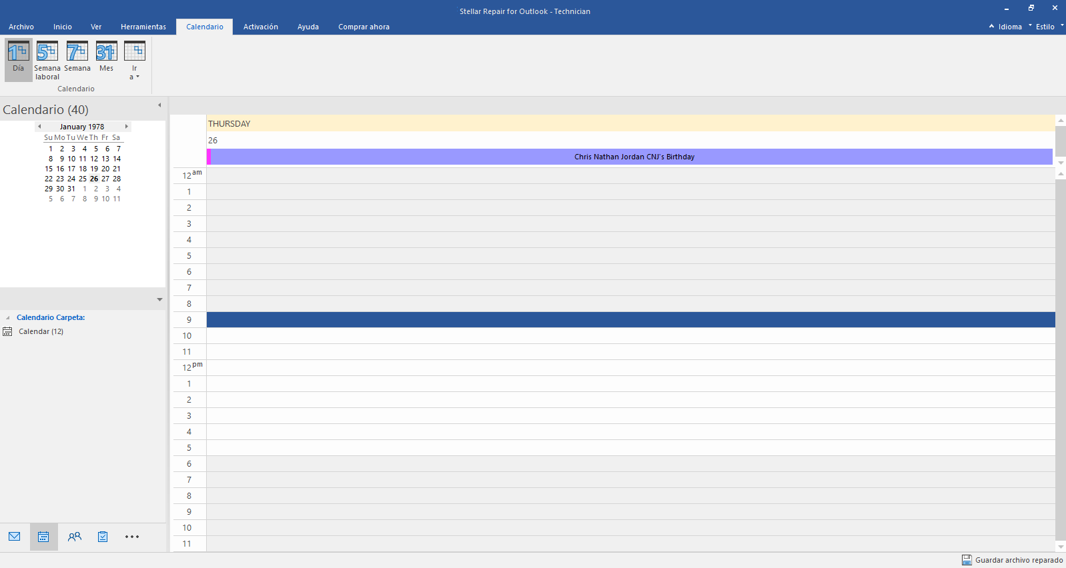This screenshot has width=1066, height=568.
Task: Open the Estilo style dropdown
Action: pos(1049,27)
